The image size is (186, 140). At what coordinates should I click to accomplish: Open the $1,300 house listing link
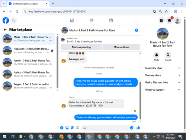pos(84,41)
